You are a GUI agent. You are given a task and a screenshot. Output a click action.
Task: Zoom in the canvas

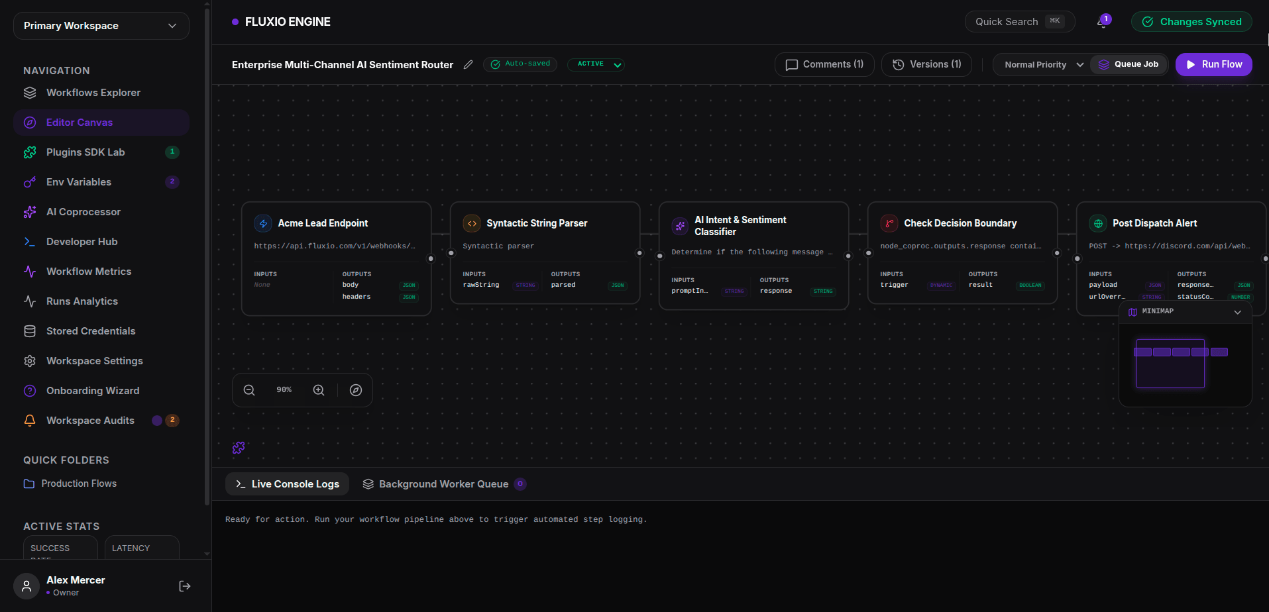point(319,390)
